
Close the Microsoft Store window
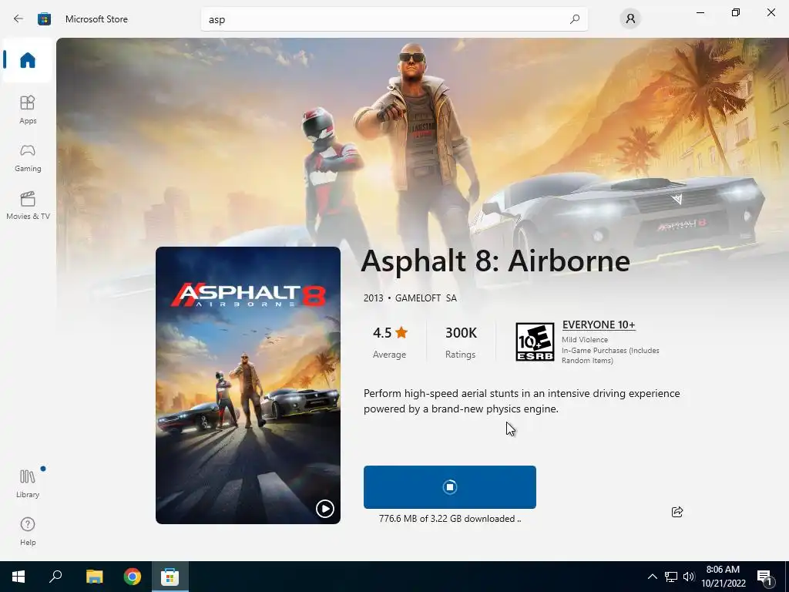[771, 12]
